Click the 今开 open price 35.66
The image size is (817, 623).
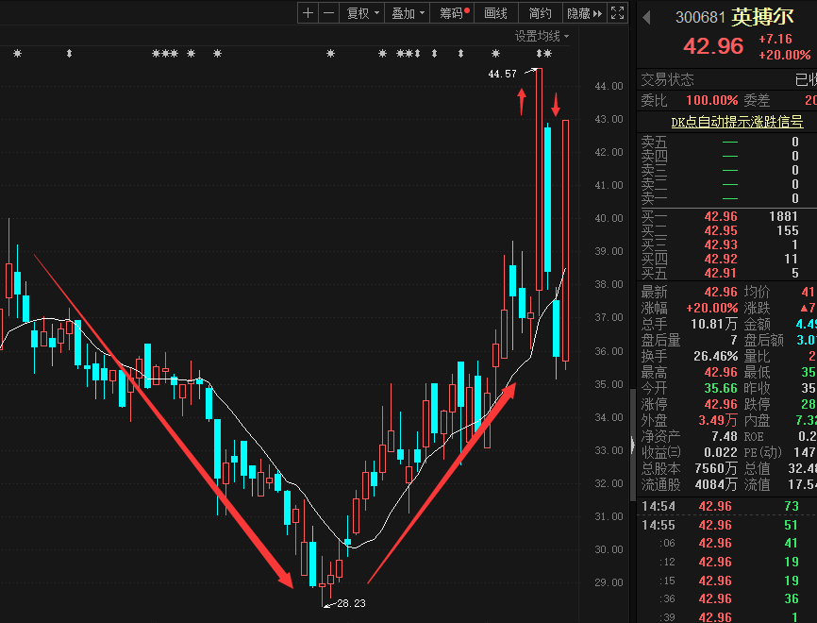pos(721,388)
